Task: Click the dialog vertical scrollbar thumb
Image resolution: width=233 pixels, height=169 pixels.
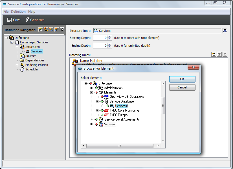Action: point(163,106)
